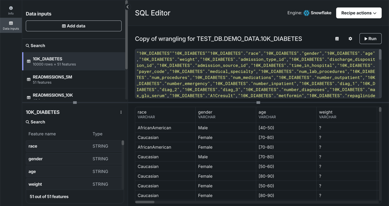389x206 pixels.
Task: Open the Info sidebar panel
Action: tap(11, 10)
